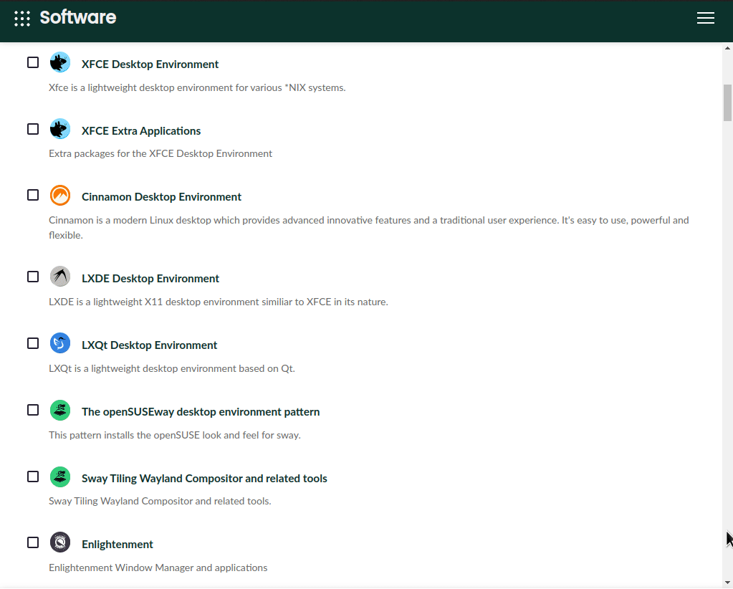Click the scrollbar down arrow
This screenshot has height=589, width=733.
coord(727,583)
